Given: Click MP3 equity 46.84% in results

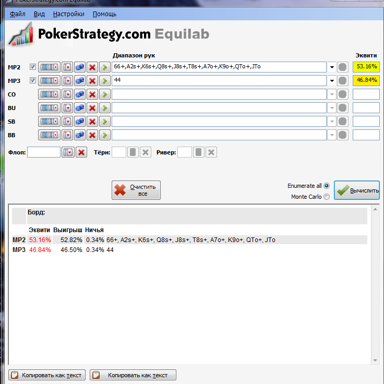Looking at the screenshot, I should [x=40, y=250].
